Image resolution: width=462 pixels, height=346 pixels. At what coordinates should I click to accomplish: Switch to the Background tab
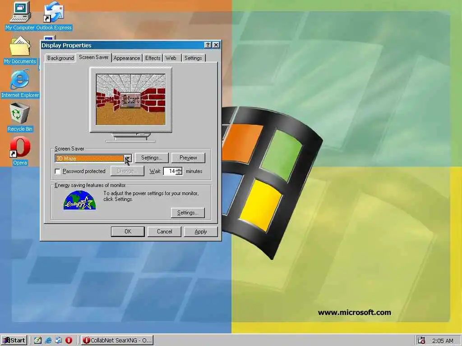point(60,58)
